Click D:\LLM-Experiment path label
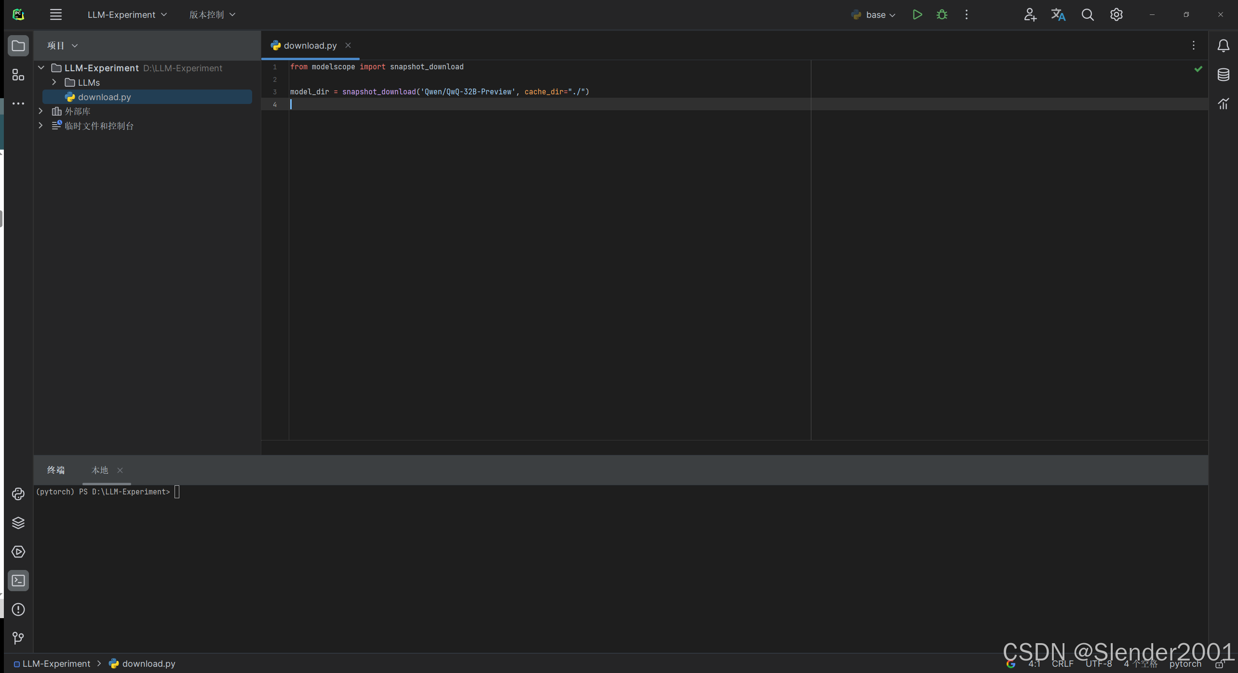 coord(183,68)
